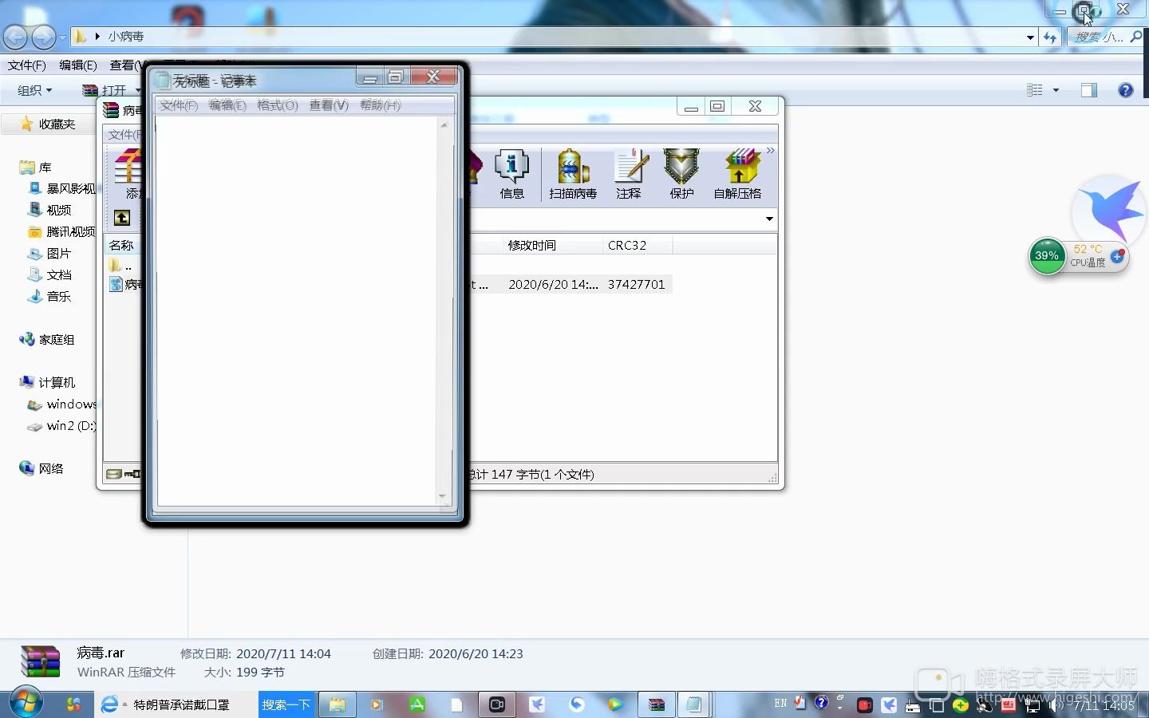Click the 自解压格式 SFX icon in WinRAR
The image size is (1149, 718).
(737, 174)
